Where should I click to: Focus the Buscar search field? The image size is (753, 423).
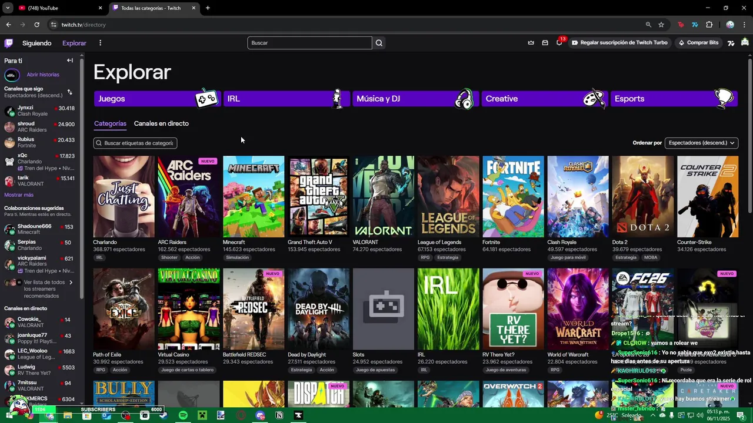pos(310,43)
